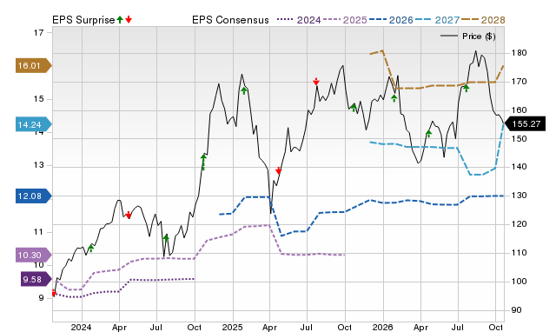Click the 11 label on the EPS axis
Screen dimensions: 556x332
(x=38, y=232)
